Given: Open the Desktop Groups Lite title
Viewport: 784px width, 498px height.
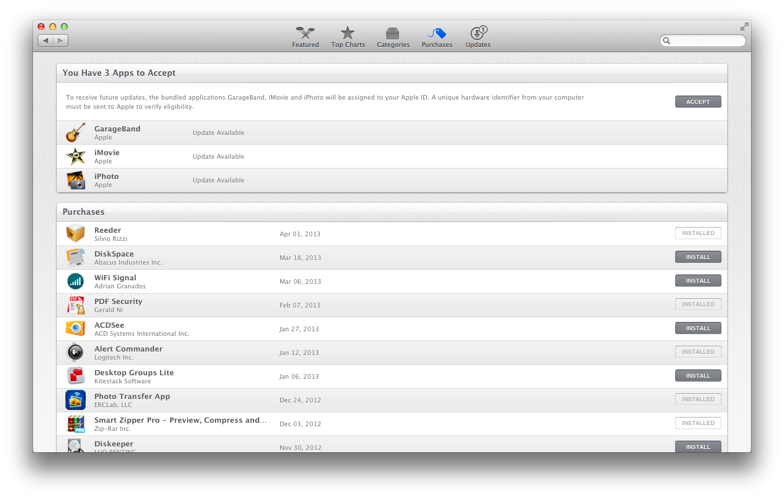Looking at the screenshot, I should pyautogui.click(x=134, y=372).
